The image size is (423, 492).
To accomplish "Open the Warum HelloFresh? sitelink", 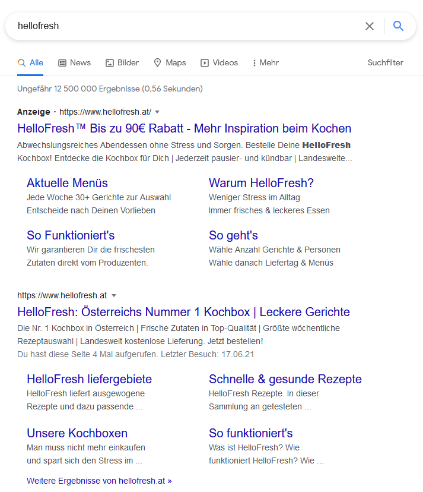I will tap(261, 183).
